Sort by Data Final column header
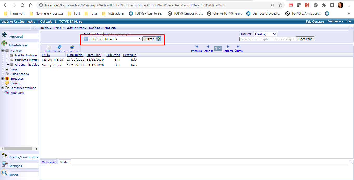This screenshot has height=180, width=354. (94, 55)
